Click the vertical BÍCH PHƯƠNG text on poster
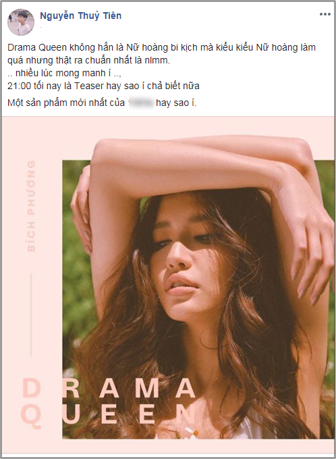 (31, 206)
